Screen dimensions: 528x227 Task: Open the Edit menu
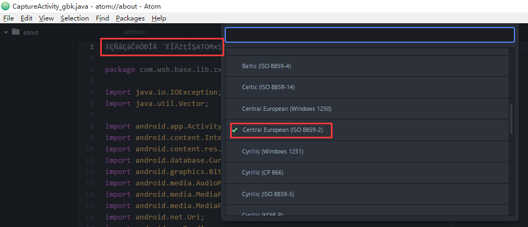27,18
